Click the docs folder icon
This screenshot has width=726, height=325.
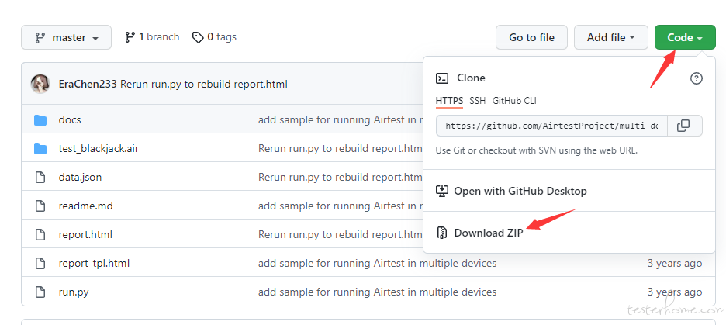pyautogui.click(x=41, y=120)
